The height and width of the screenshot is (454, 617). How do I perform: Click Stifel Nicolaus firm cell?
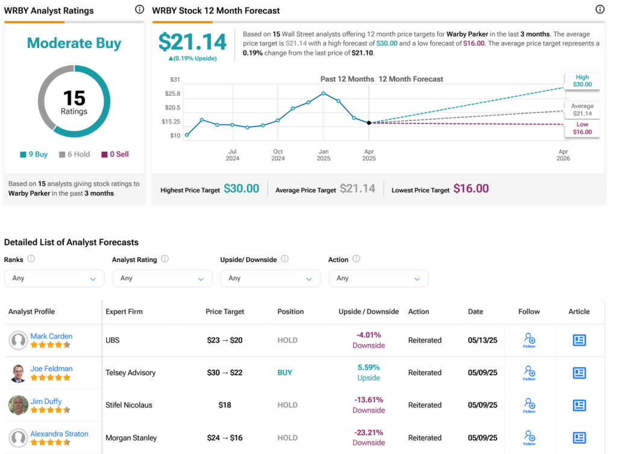click(x=129, y=405)
